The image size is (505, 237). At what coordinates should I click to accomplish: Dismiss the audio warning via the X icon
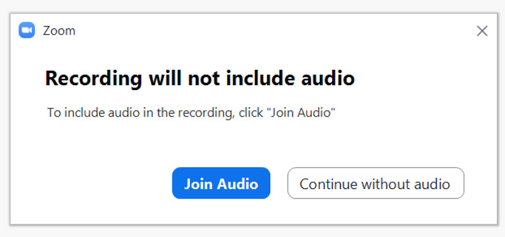(482, 31)
